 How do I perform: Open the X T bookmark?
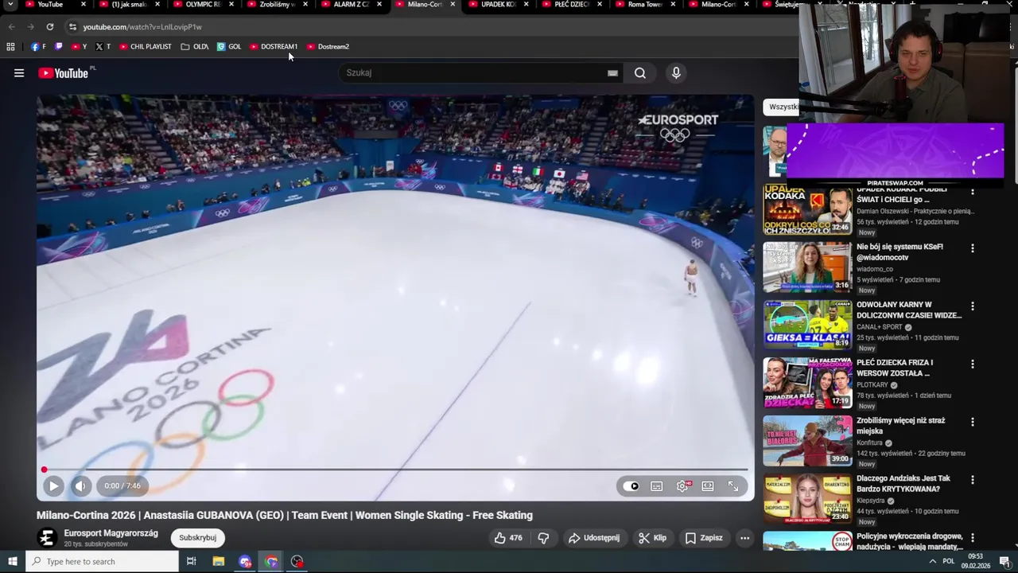pos(103,47)
